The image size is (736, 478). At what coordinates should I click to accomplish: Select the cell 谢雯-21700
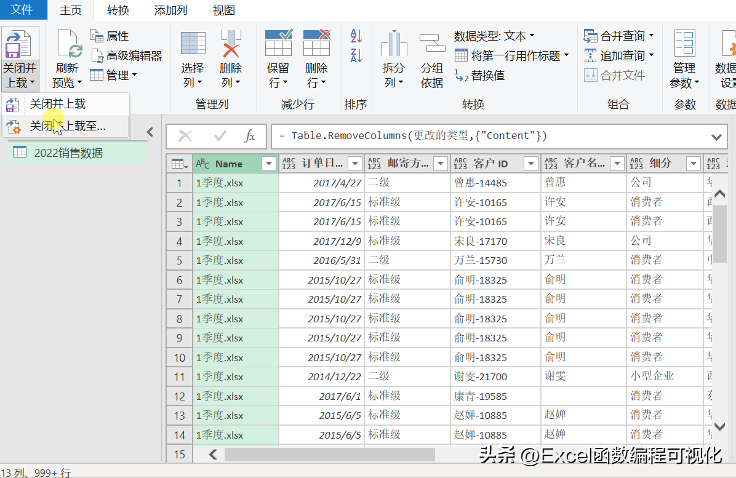click(495, 376)
